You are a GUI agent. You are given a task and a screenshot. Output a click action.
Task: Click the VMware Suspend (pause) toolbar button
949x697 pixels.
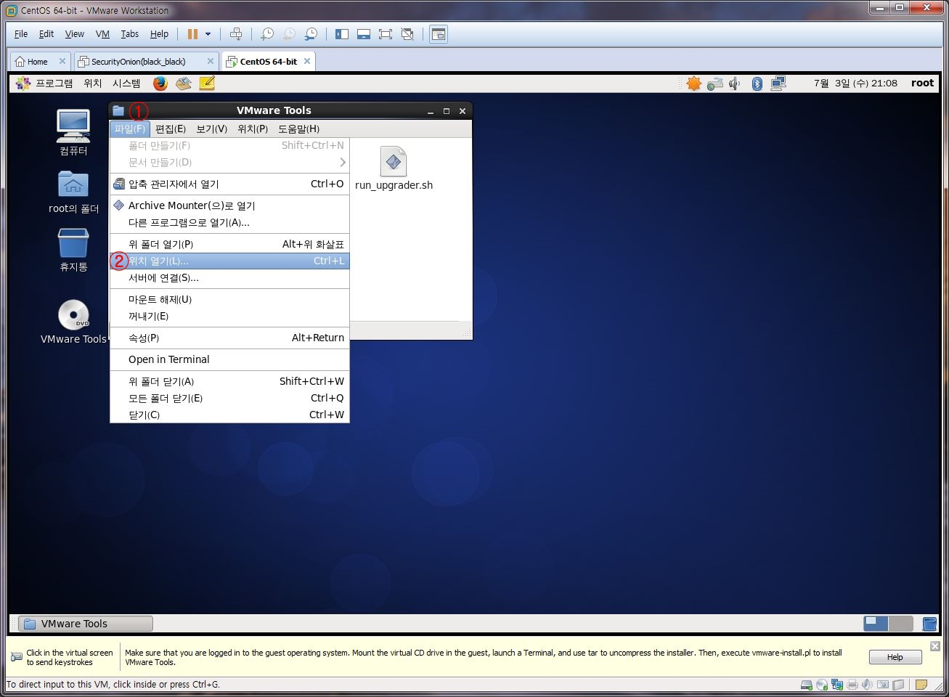coord(192,34)
